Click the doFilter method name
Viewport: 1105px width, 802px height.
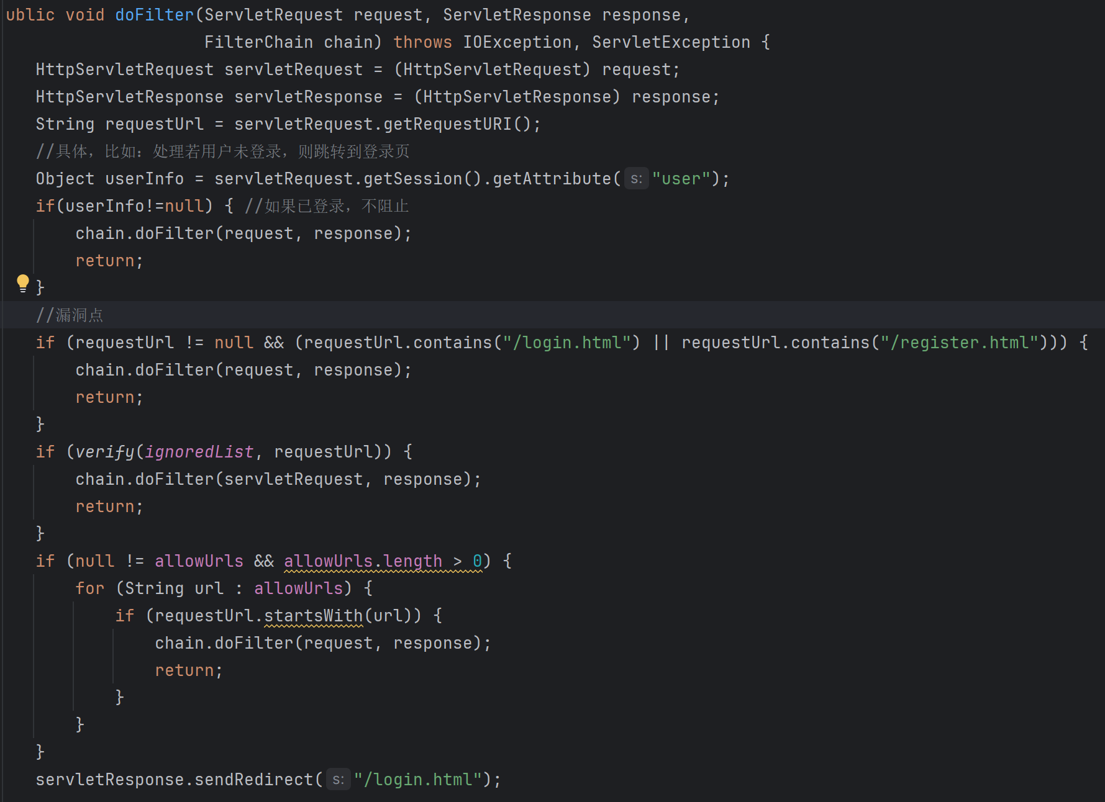[x=155, y=15]
